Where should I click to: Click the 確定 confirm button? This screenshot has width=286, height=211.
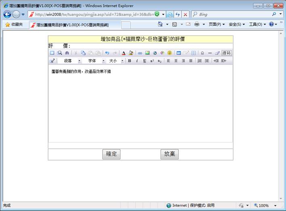coord(111,154)
